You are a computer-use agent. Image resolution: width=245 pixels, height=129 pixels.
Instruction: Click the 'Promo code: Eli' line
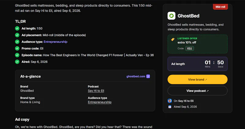point(32,48)
